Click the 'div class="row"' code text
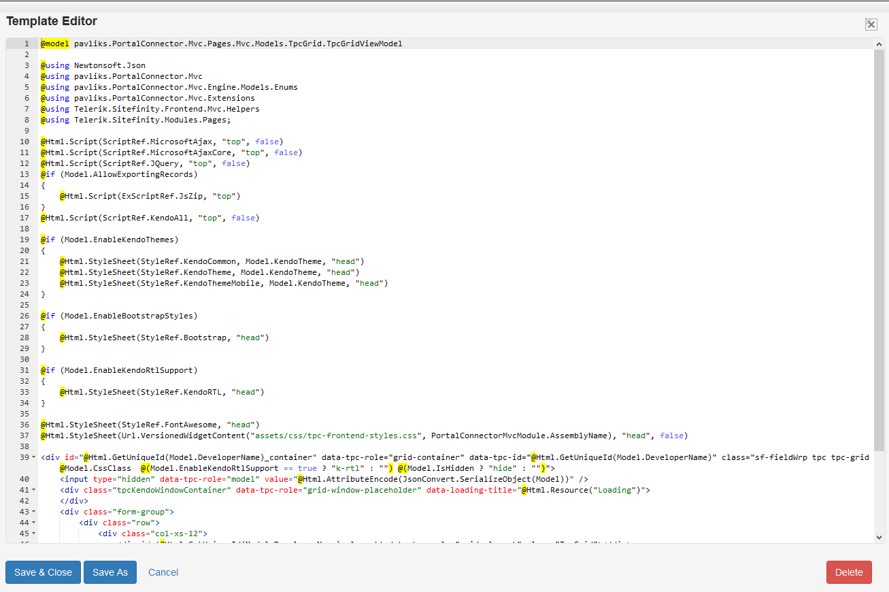 click(x=119, y=523)
